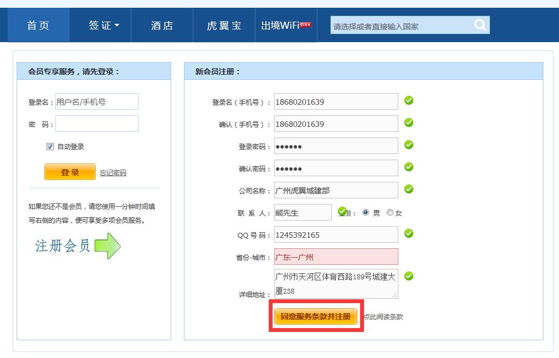Click the green checkmark beside 登录名 field
Viewport: 559px width, 358px height.
click(x=408, y=101)
